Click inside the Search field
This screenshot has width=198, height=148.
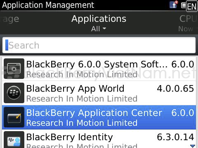tap(99, 45)
